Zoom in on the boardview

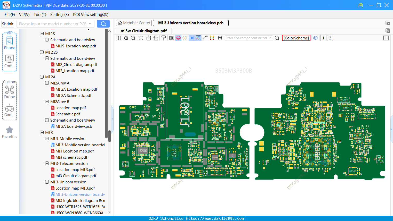[126, 38]
